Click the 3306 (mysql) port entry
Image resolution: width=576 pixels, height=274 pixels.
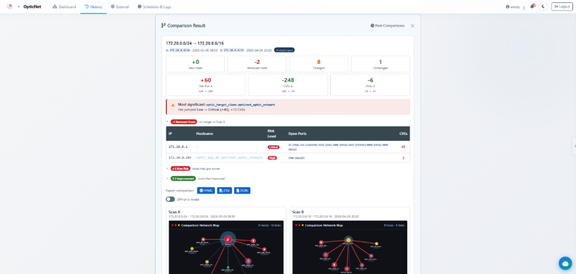[x=297, y=157]
